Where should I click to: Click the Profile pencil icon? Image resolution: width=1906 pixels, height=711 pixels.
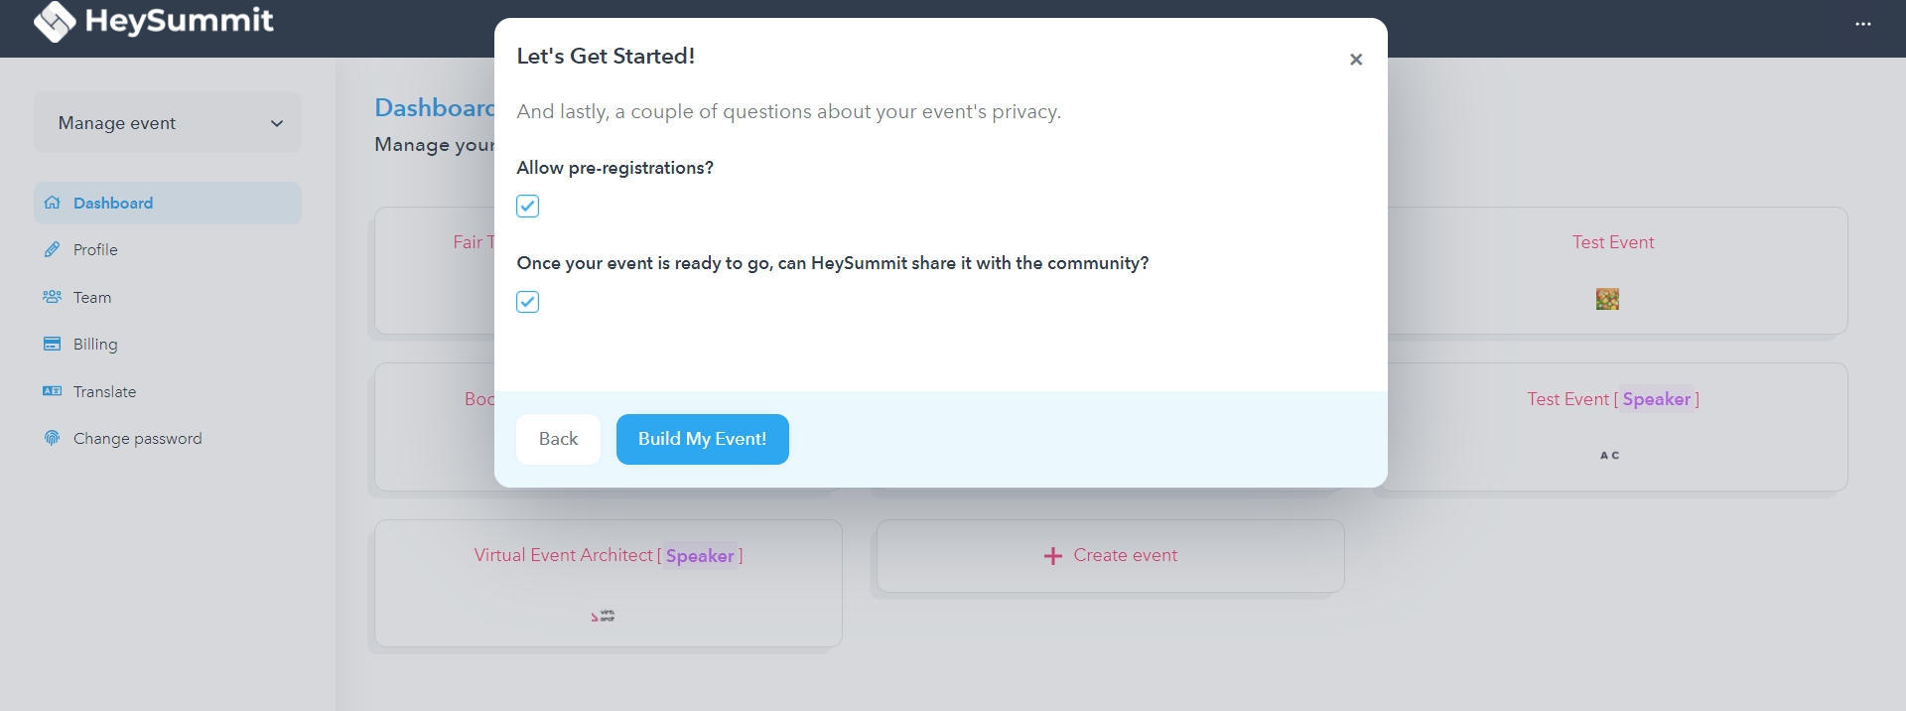pyautogui.click(x=53, y=249)
